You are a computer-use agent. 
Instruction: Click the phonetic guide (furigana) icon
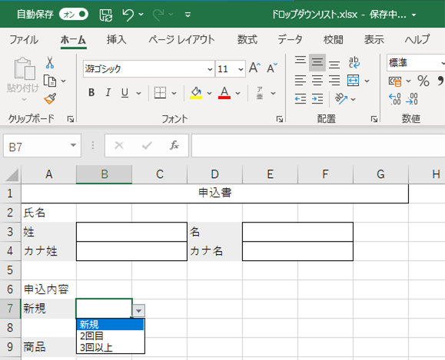click(260, 93)
